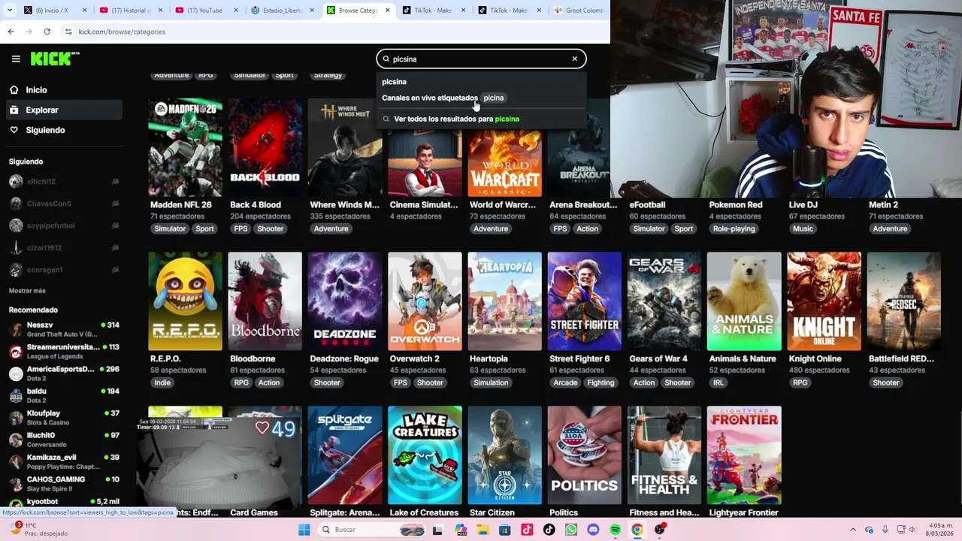Open recommended channel CAHOS_GAMING
The height and width of the screenshot is (541, 962).
[63, 484]
